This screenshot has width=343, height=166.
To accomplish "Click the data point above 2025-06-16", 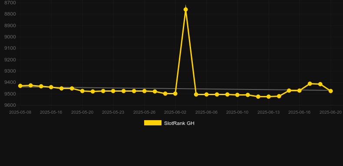I will click(x=300, y=90).
